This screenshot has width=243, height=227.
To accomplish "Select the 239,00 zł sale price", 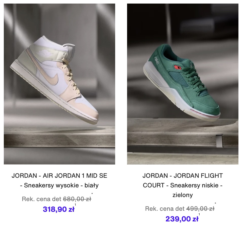I will (182, 219).
